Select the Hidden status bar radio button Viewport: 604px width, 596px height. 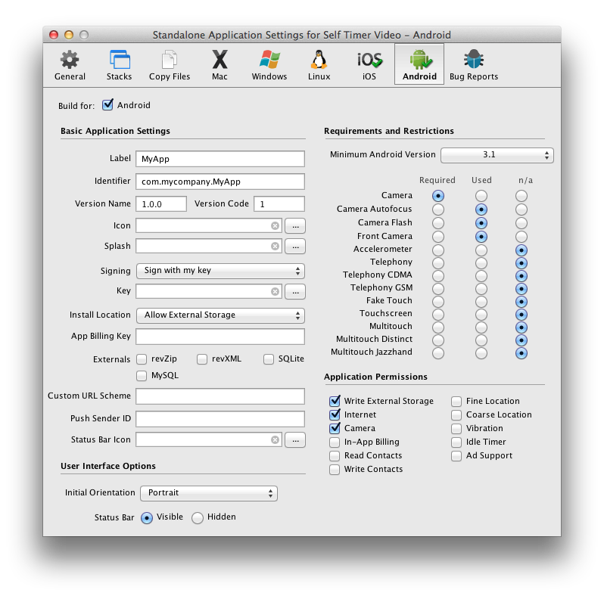198,518
